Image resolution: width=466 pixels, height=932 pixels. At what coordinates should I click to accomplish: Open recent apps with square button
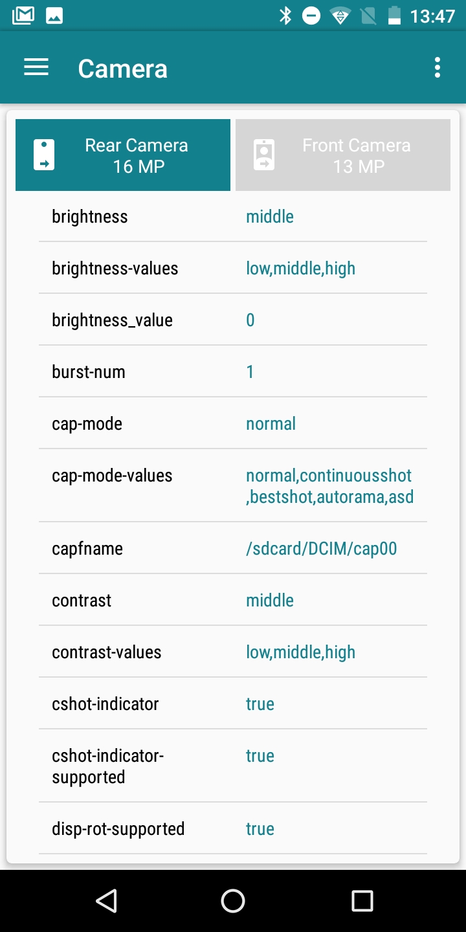click(x=362, y=900)
